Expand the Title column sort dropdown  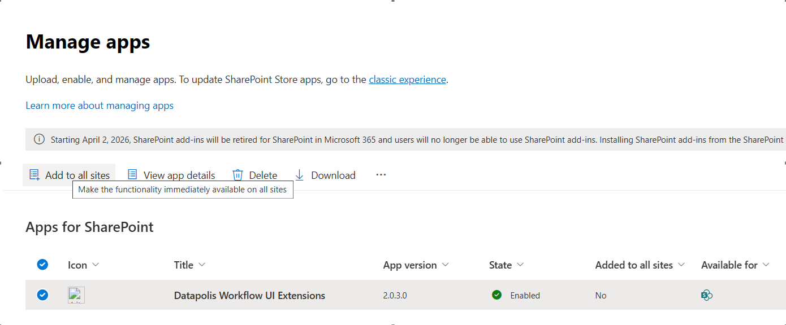pyautogui.click(x=202, y=265)
